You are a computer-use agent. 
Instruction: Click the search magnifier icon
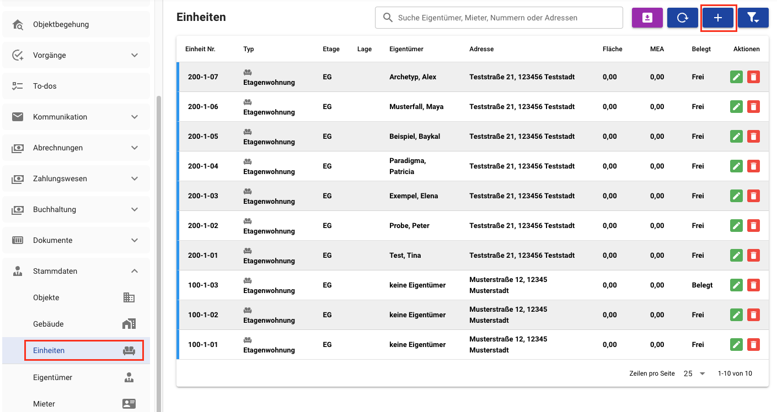click(388, 18)
